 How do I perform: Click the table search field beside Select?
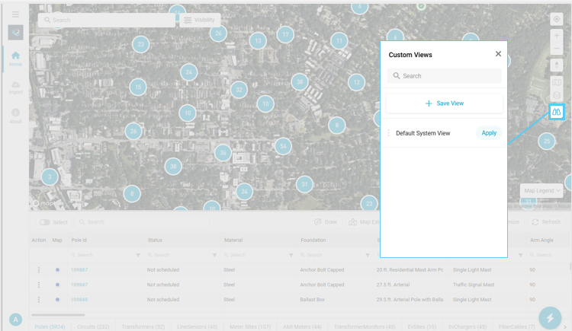[142, 221]
